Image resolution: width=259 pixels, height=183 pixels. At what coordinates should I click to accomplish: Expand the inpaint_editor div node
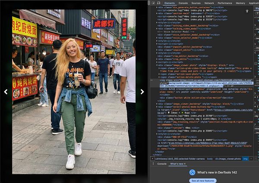[x=157, y=50]
